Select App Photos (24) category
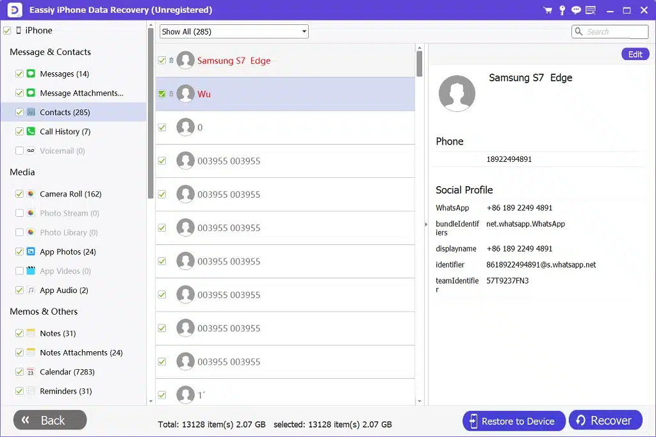The height and width of the screenshot is (437, 656). click(67, 251)
